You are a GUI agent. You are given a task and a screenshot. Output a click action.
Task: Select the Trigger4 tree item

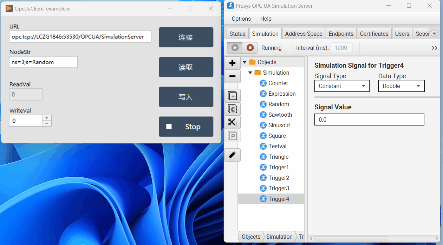271,199
